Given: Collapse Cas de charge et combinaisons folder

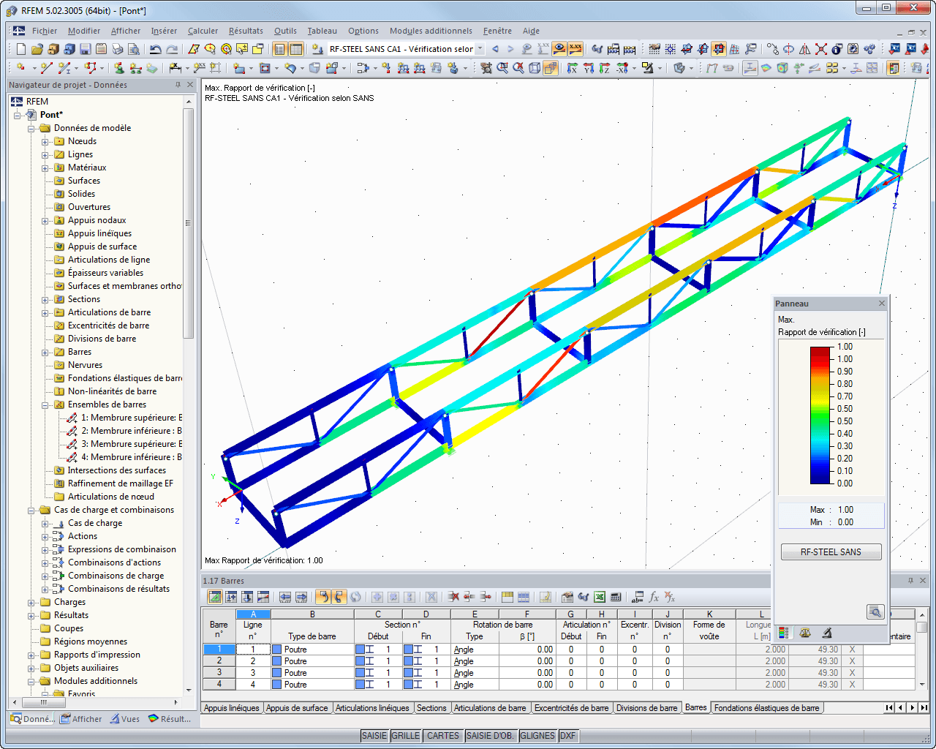Looking at the screenshot, I should coord(31,510).
